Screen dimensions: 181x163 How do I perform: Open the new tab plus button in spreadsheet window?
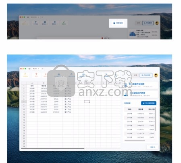(43, 69)
